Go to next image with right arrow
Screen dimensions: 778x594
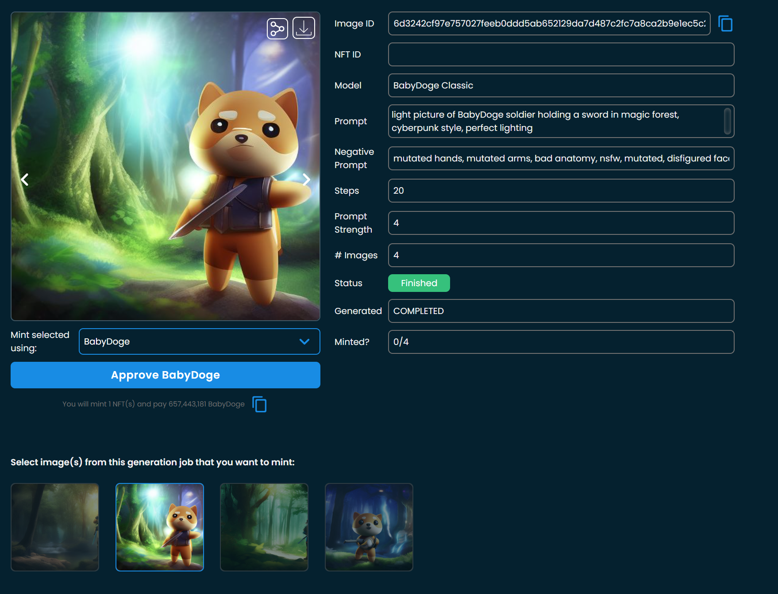306,179
